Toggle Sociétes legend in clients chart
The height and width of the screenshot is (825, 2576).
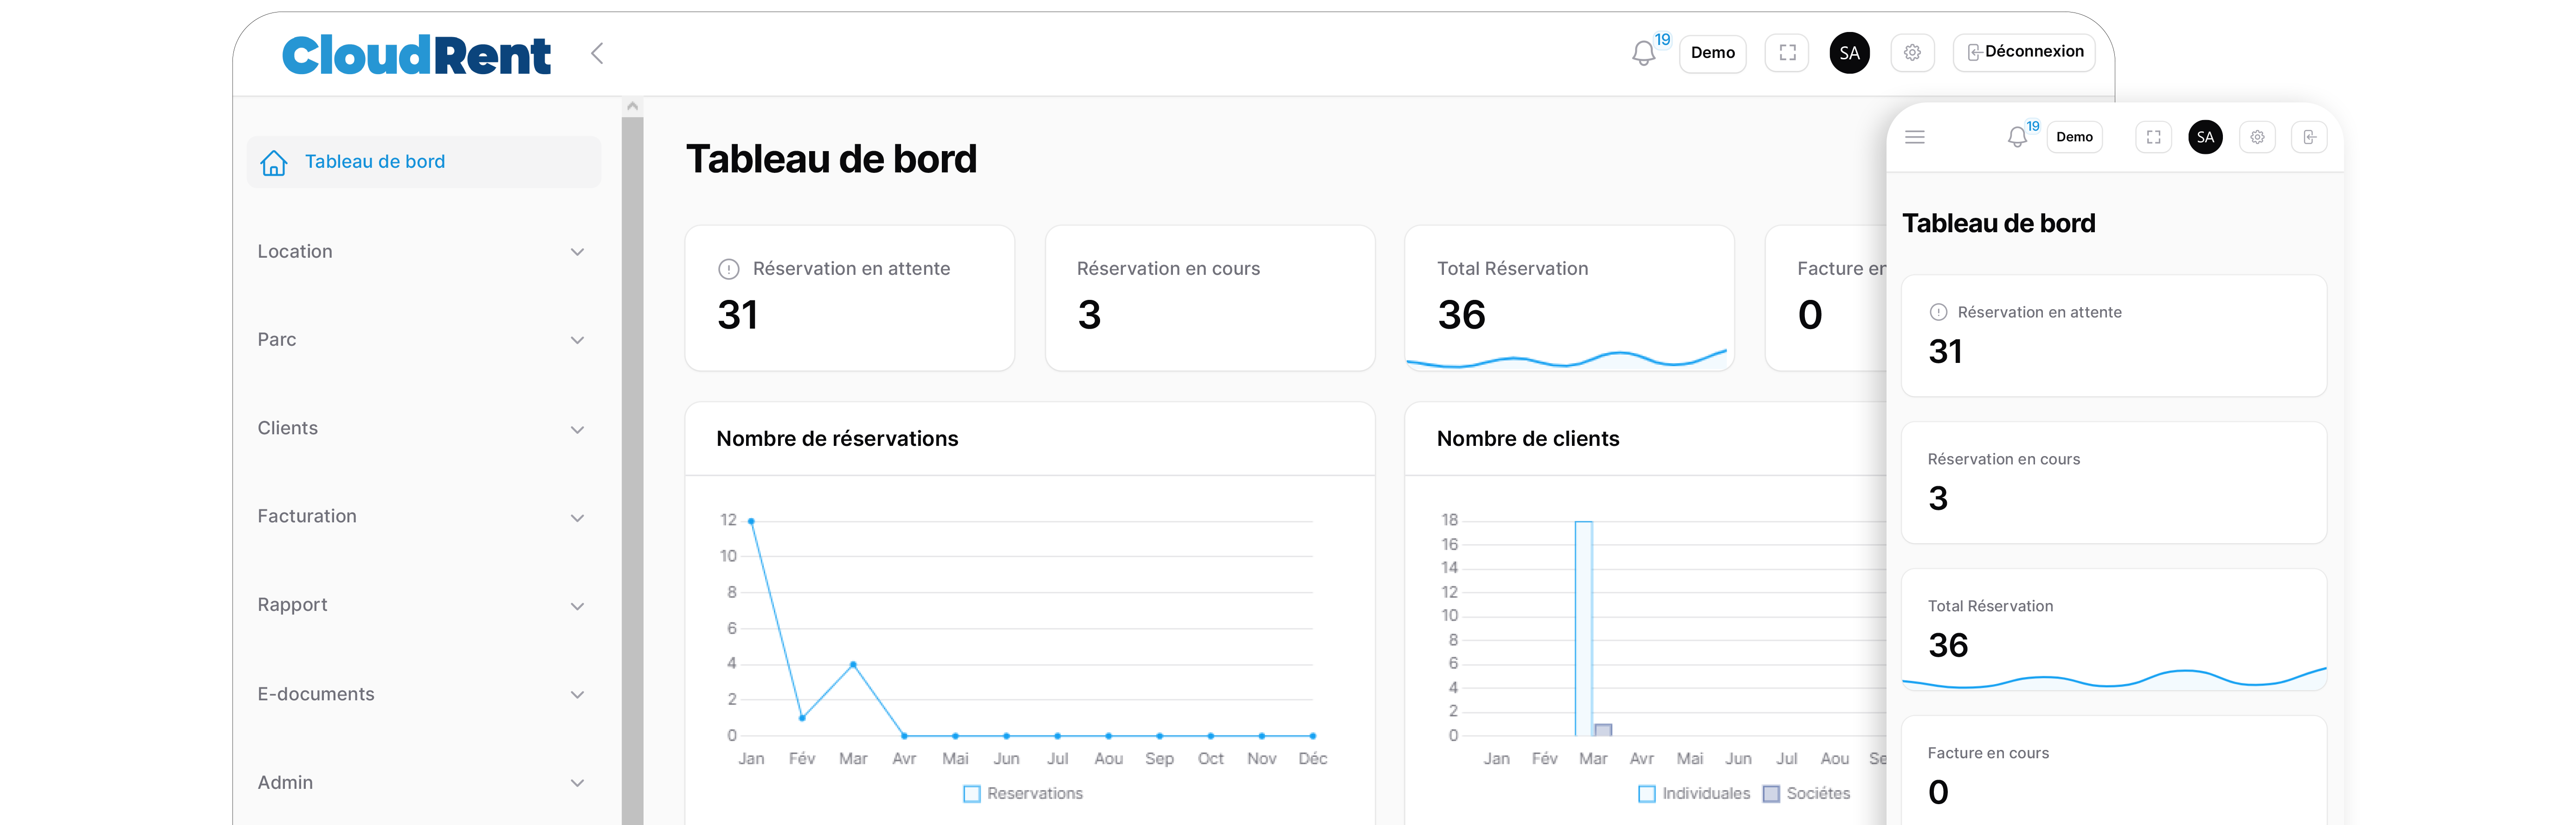click(x=1806, y=794)
